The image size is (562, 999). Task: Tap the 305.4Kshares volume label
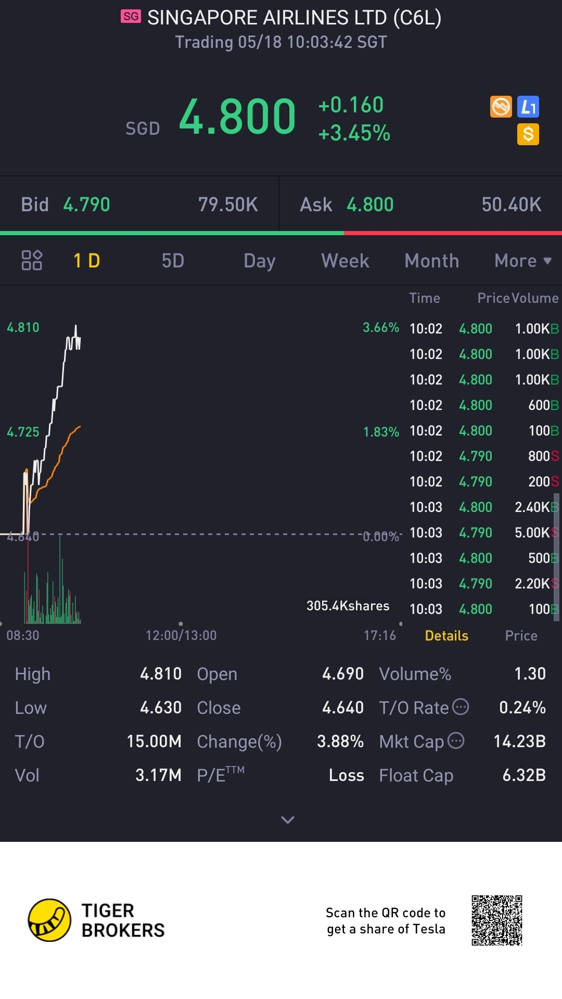pos(348,606)
